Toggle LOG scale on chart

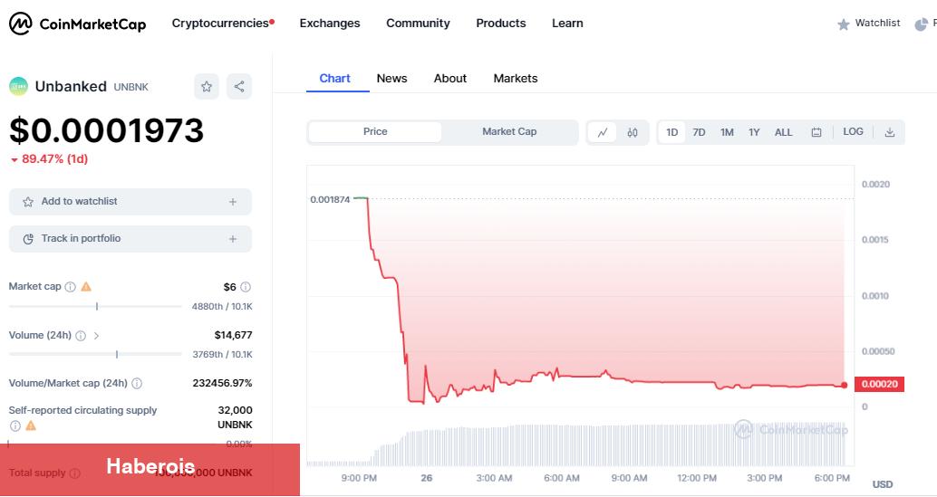(853, 132)
